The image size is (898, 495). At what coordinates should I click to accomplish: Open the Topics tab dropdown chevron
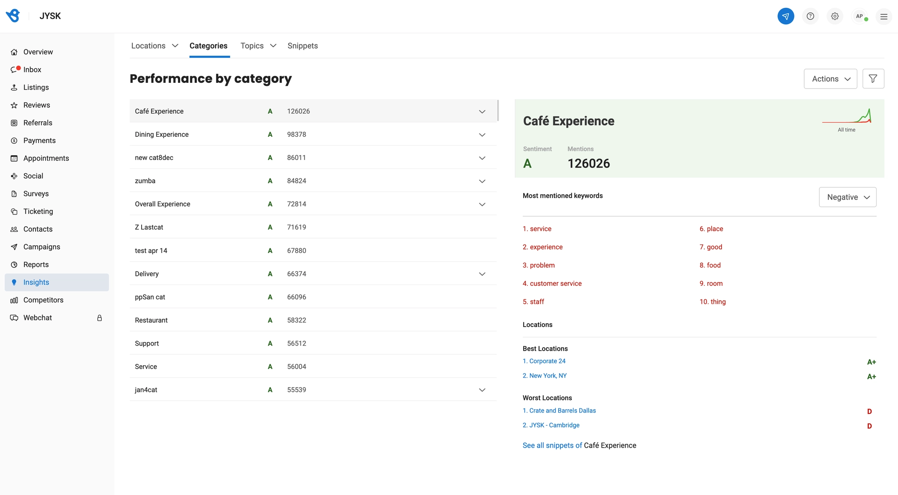tap(273, 46)
